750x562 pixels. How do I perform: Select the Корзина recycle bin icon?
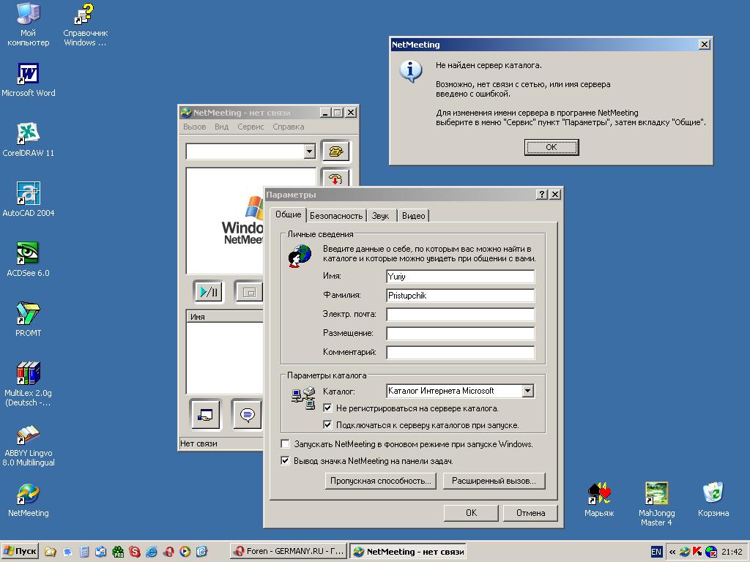click(x=713, y=501)
